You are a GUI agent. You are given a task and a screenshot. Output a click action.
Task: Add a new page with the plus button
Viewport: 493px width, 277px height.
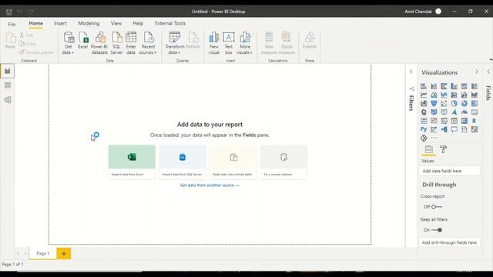pyautogui.click(x=64, y=253)
